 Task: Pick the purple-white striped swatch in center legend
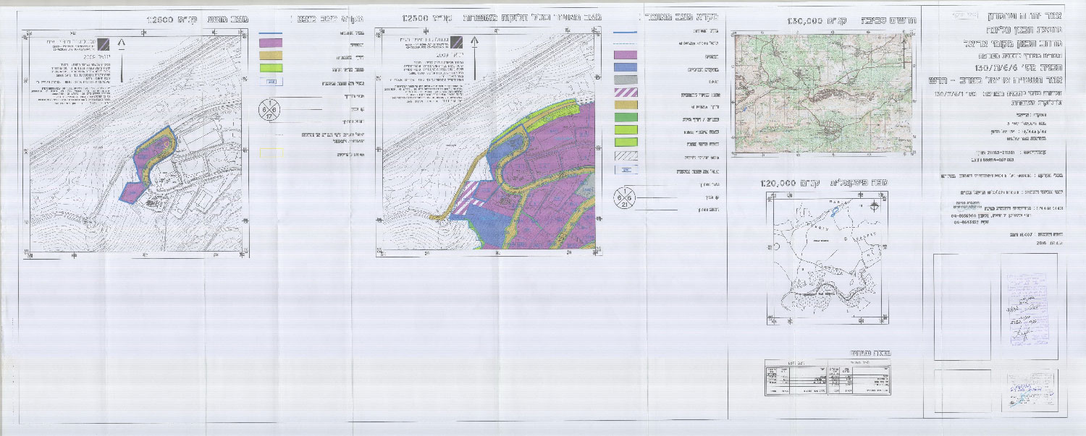[x=625, y=93]
